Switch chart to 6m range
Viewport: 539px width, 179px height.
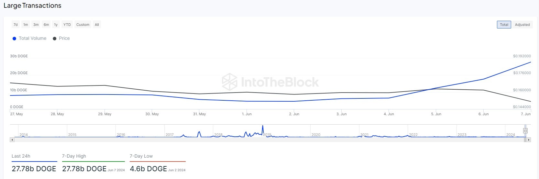[46, 25]
